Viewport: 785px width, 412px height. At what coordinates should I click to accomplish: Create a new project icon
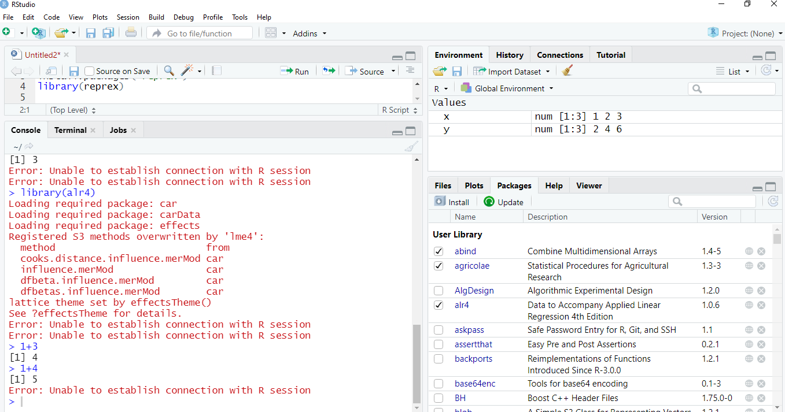[x=38, y=33]
